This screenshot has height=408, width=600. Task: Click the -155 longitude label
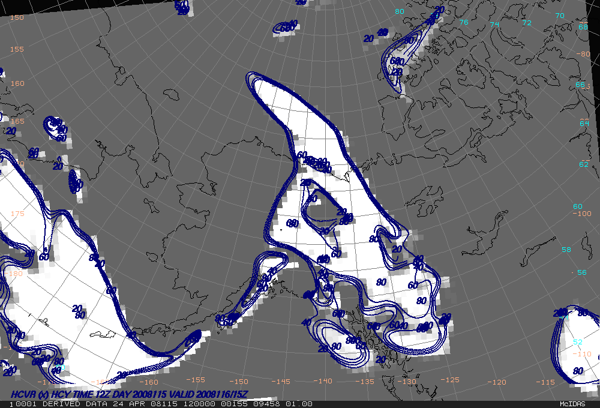196,379
